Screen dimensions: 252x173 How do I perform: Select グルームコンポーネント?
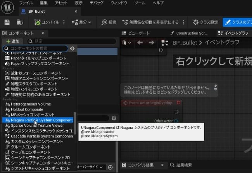[x=38, y=147]
